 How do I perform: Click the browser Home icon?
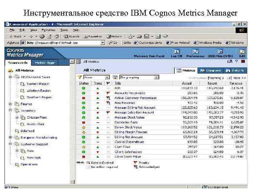57,36
